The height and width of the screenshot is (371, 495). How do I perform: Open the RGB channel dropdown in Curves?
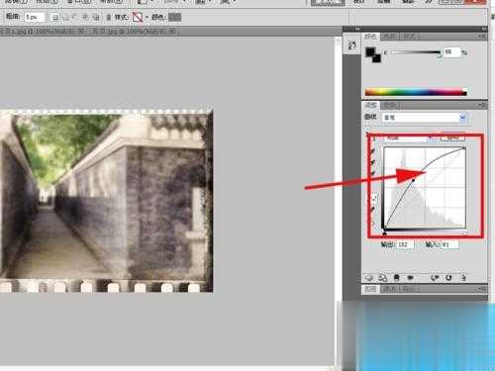[x=410, y=139]
